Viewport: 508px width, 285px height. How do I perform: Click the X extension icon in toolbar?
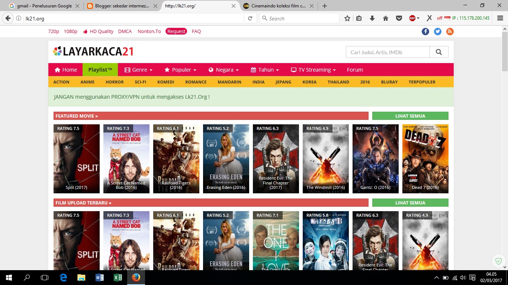(429, 18)
